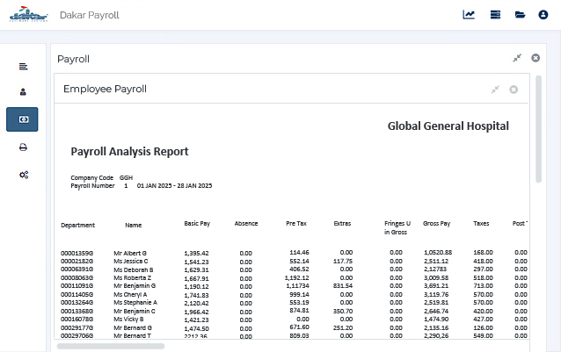Open the analytics chart icon in header

pos(469,15)
